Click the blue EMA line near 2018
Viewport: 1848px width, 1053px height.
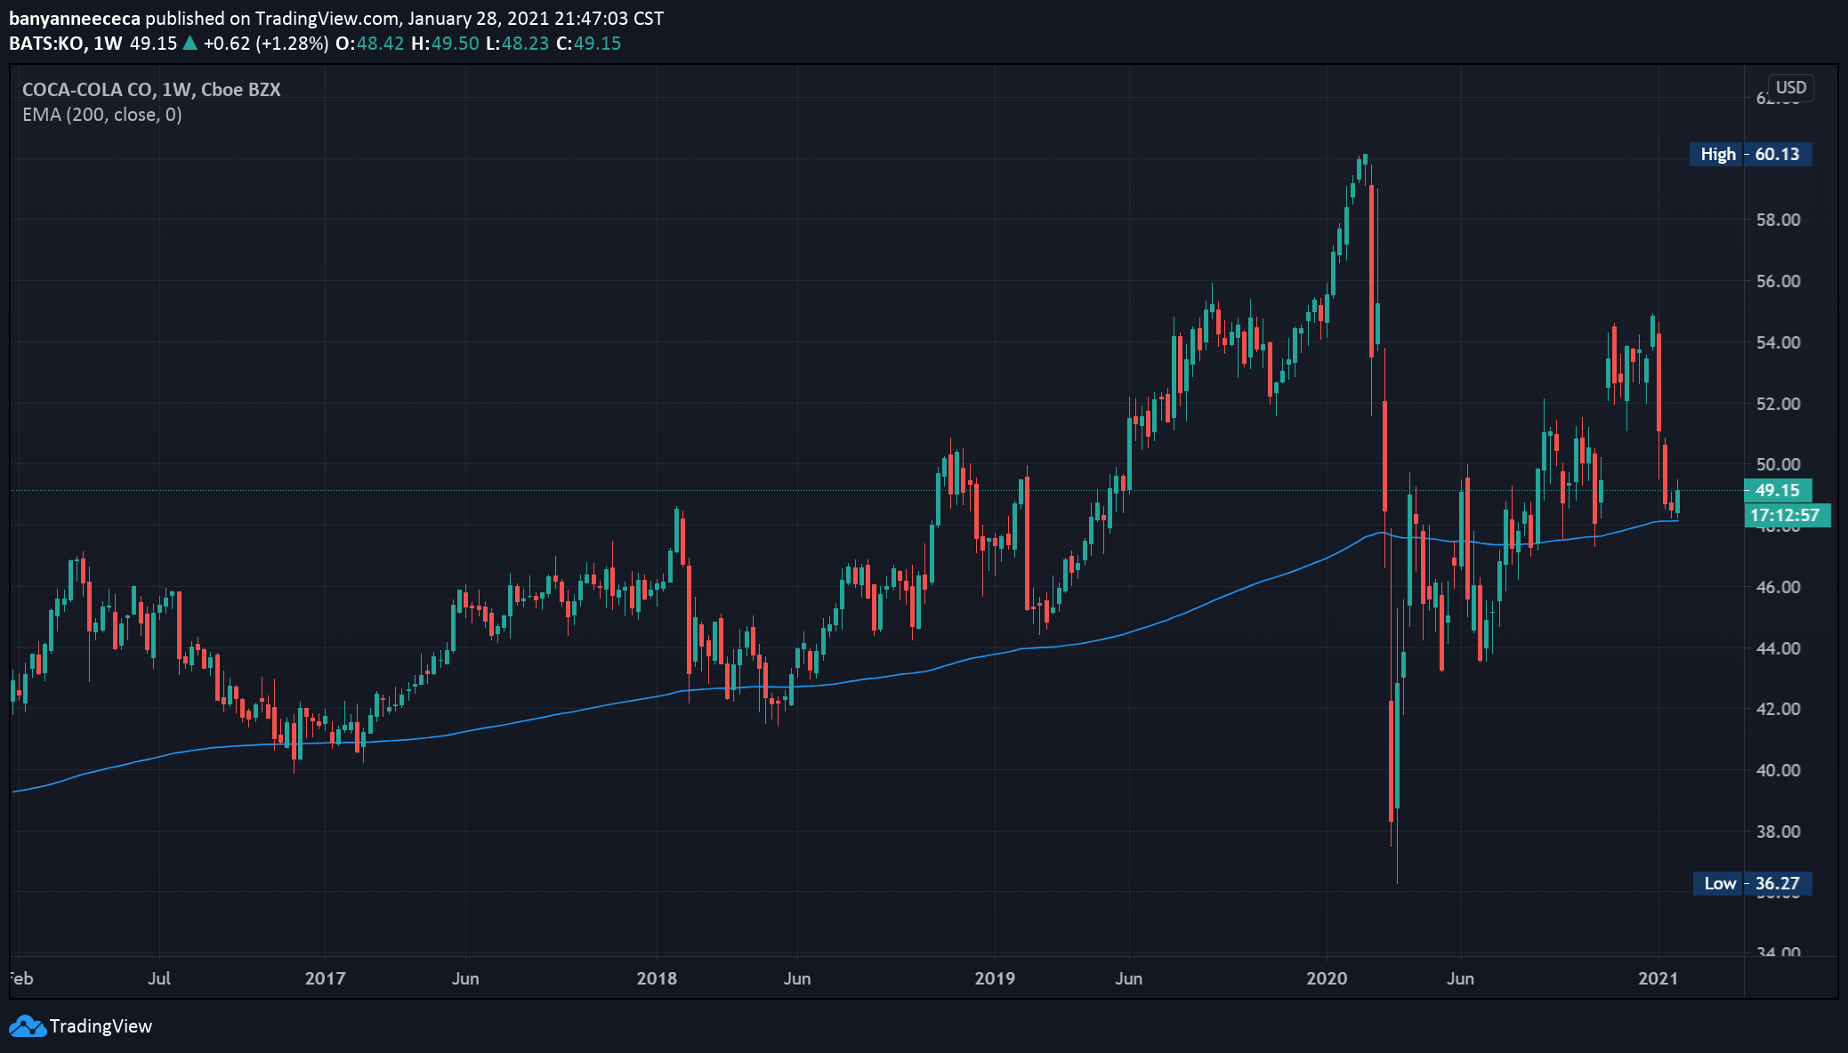(657, 696)
